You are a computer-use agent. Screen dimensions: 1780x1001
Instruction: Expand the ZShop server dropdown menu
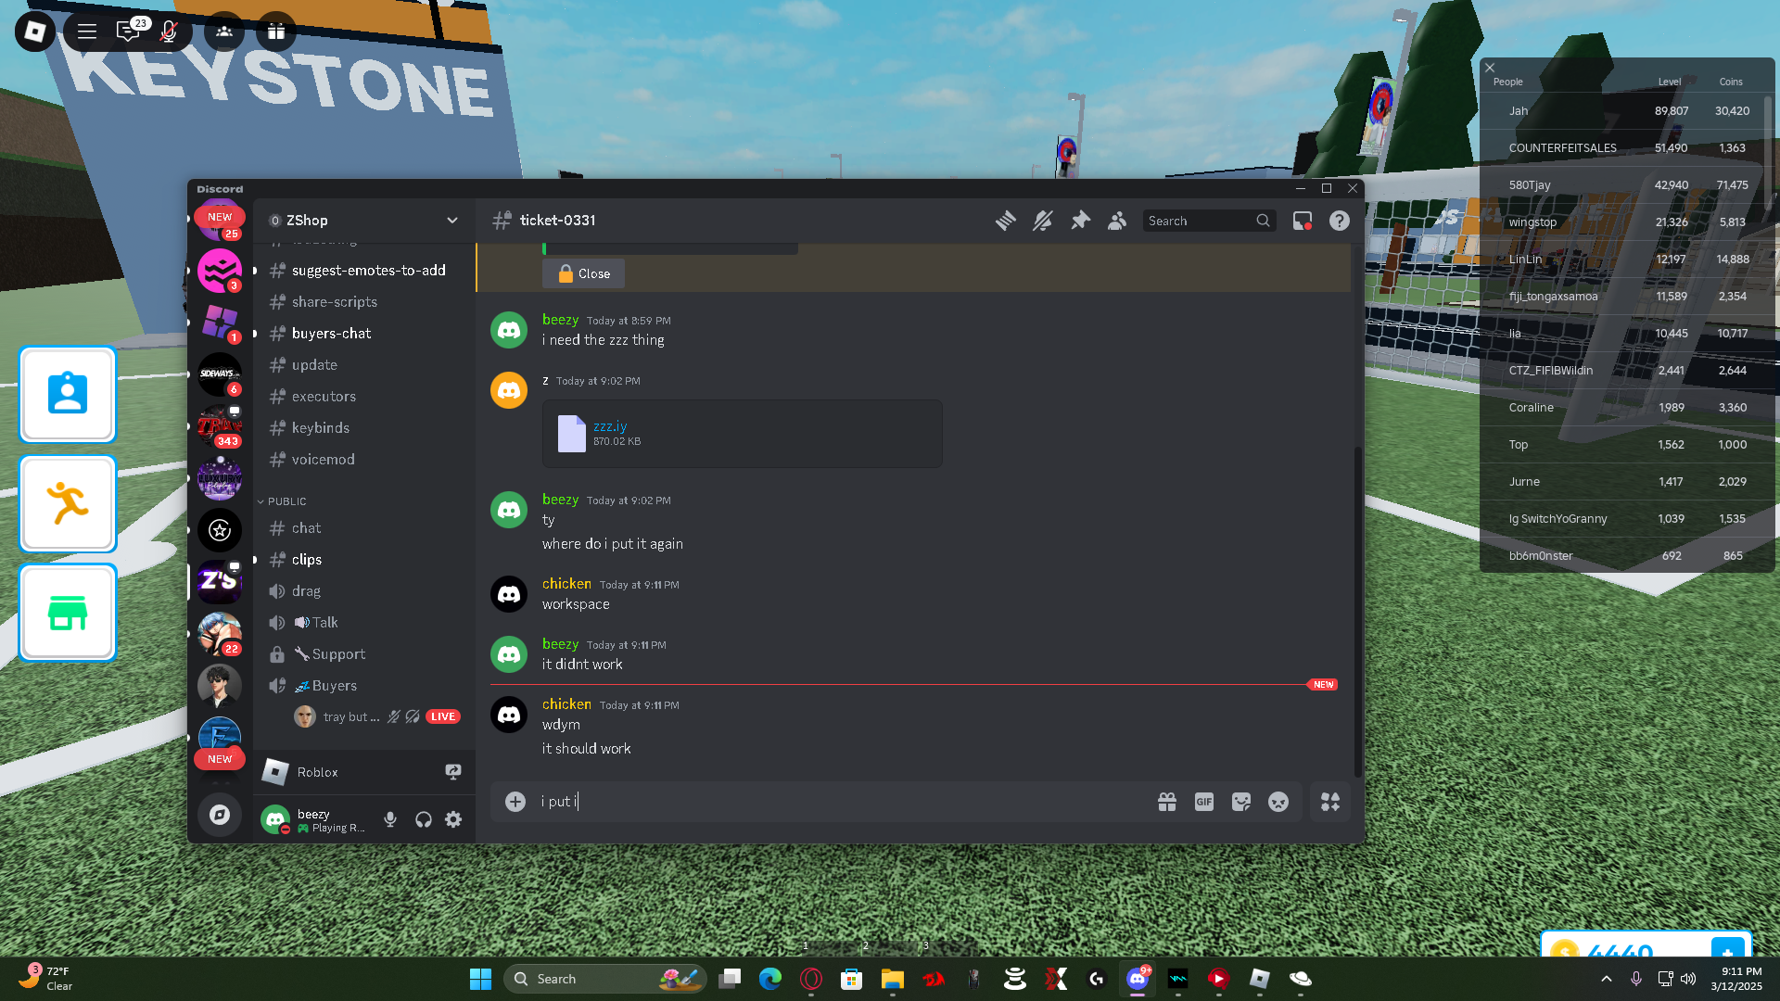tap(451, 221)
